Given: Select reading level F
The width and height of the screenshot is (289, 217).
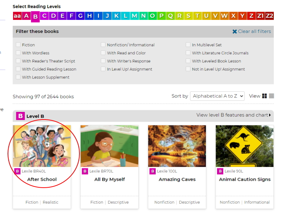Looking at the screenshot, I should coord(72,16).
